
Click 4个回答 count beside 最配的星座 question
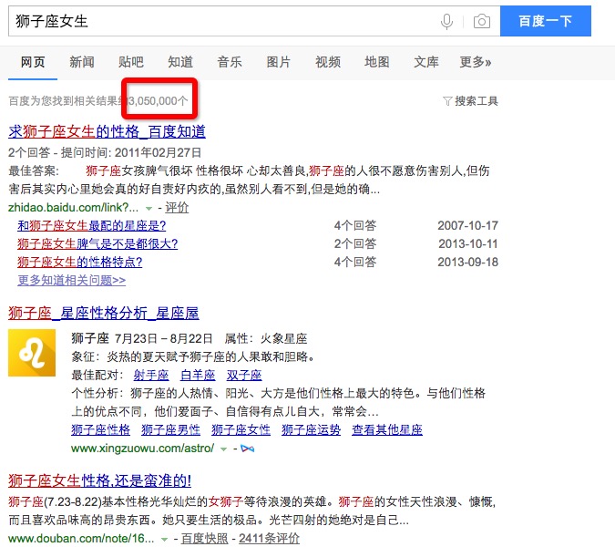[355, 225]
